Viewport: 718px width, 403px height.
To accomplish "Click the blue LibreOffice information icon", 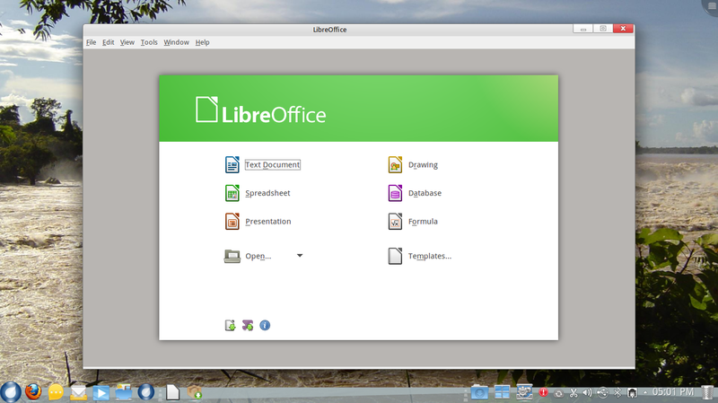I will click(265, 326).
